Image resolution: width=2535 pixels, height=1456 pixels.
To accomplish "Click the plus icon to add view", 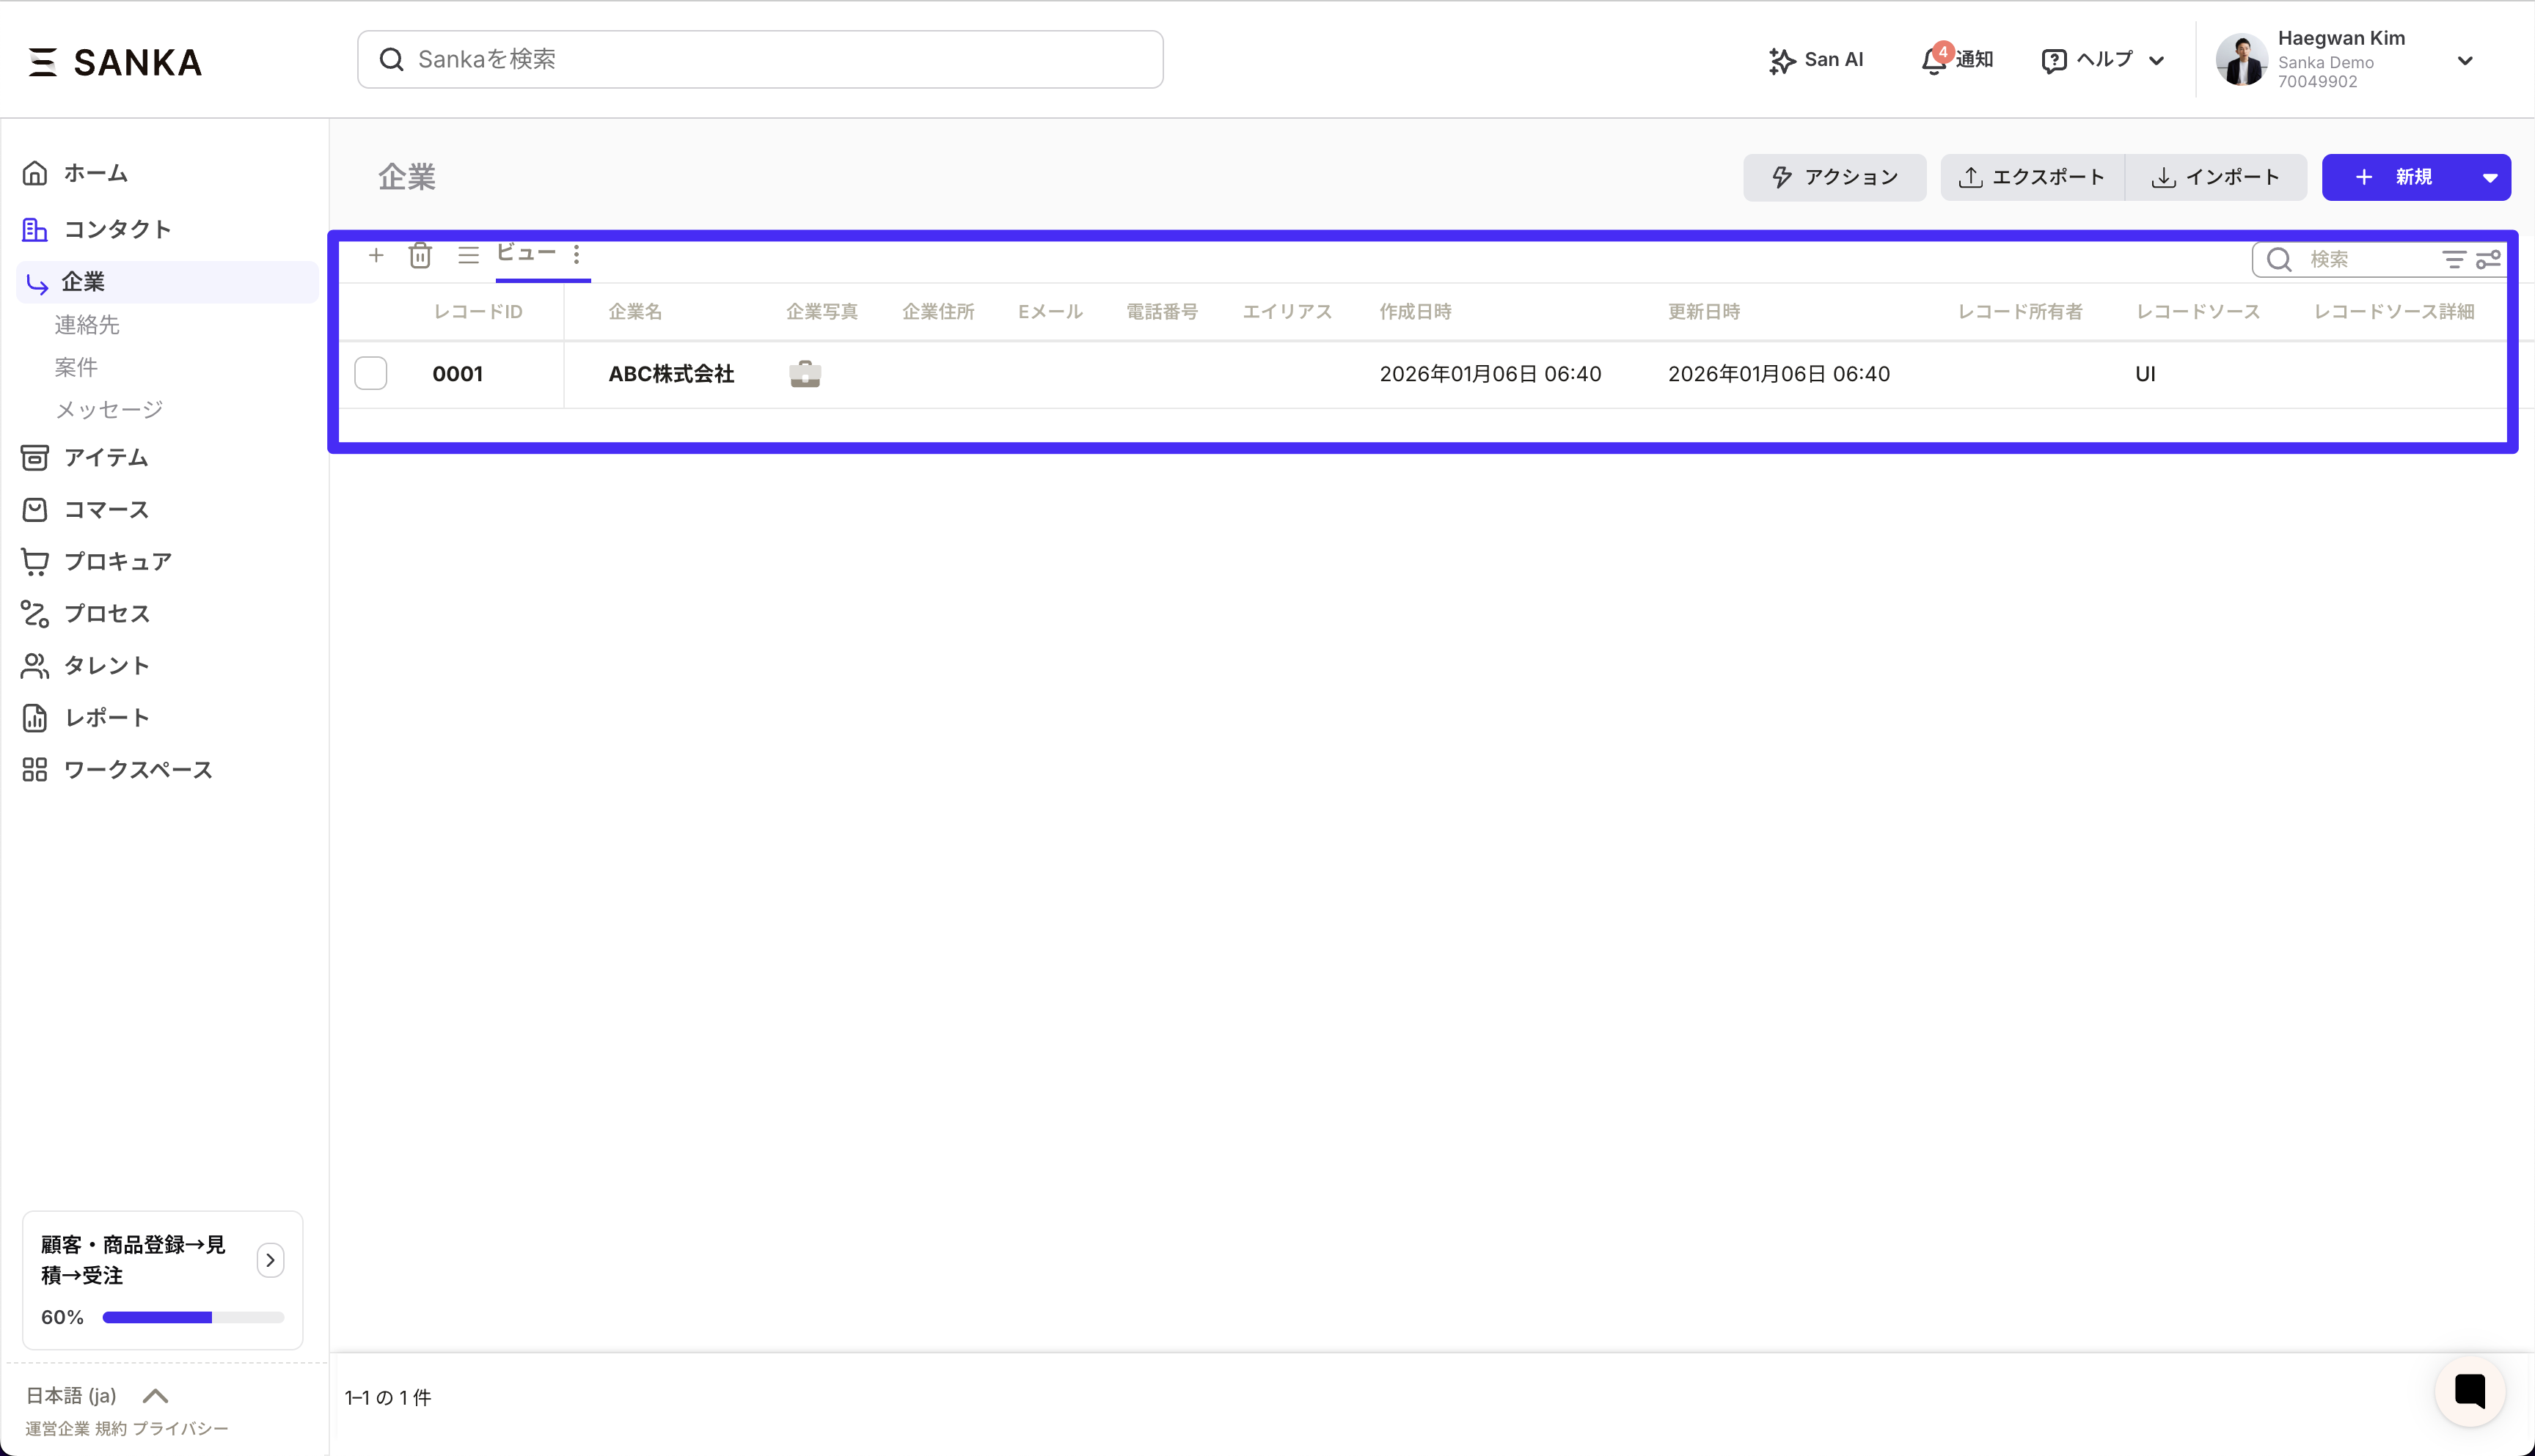I will [376, 256].
